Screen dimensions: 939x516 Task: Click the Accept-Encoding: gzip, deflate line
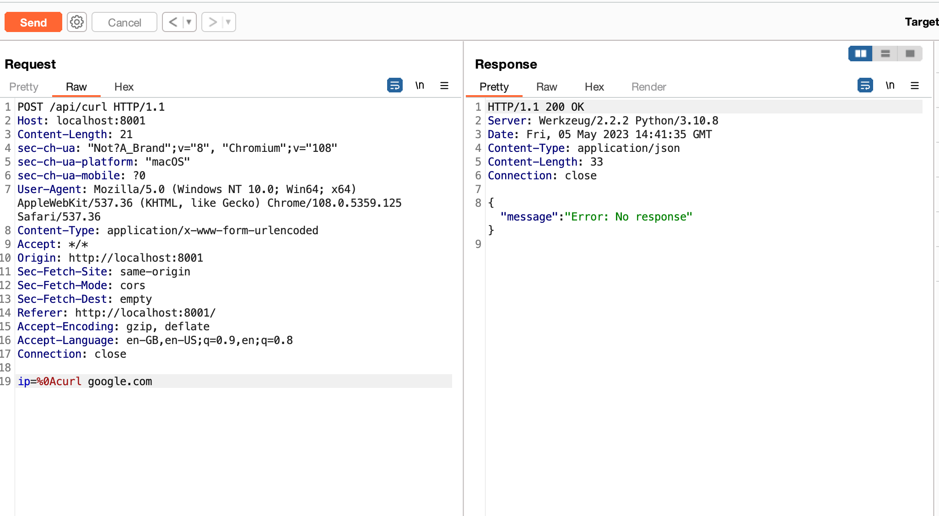[113, 326]
